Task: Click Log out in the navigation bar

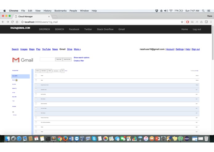Action: pyautogui.click(x=197, y=29)
